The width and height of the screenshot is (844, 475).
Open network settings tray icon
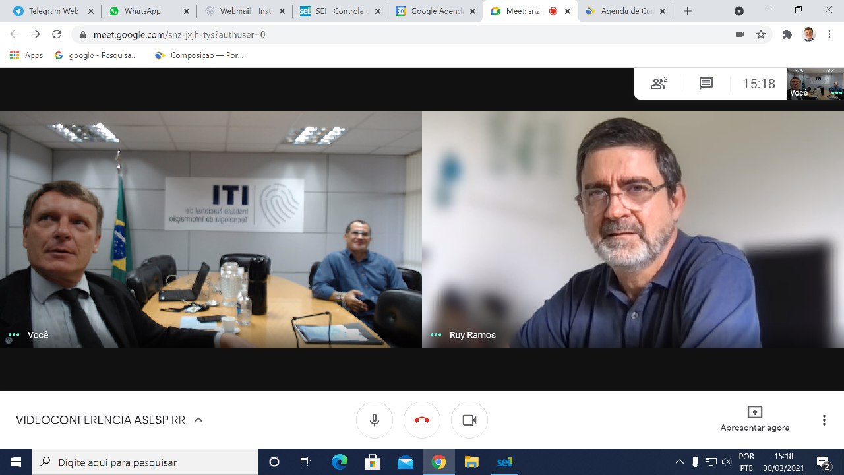click(x=711, y=462)
